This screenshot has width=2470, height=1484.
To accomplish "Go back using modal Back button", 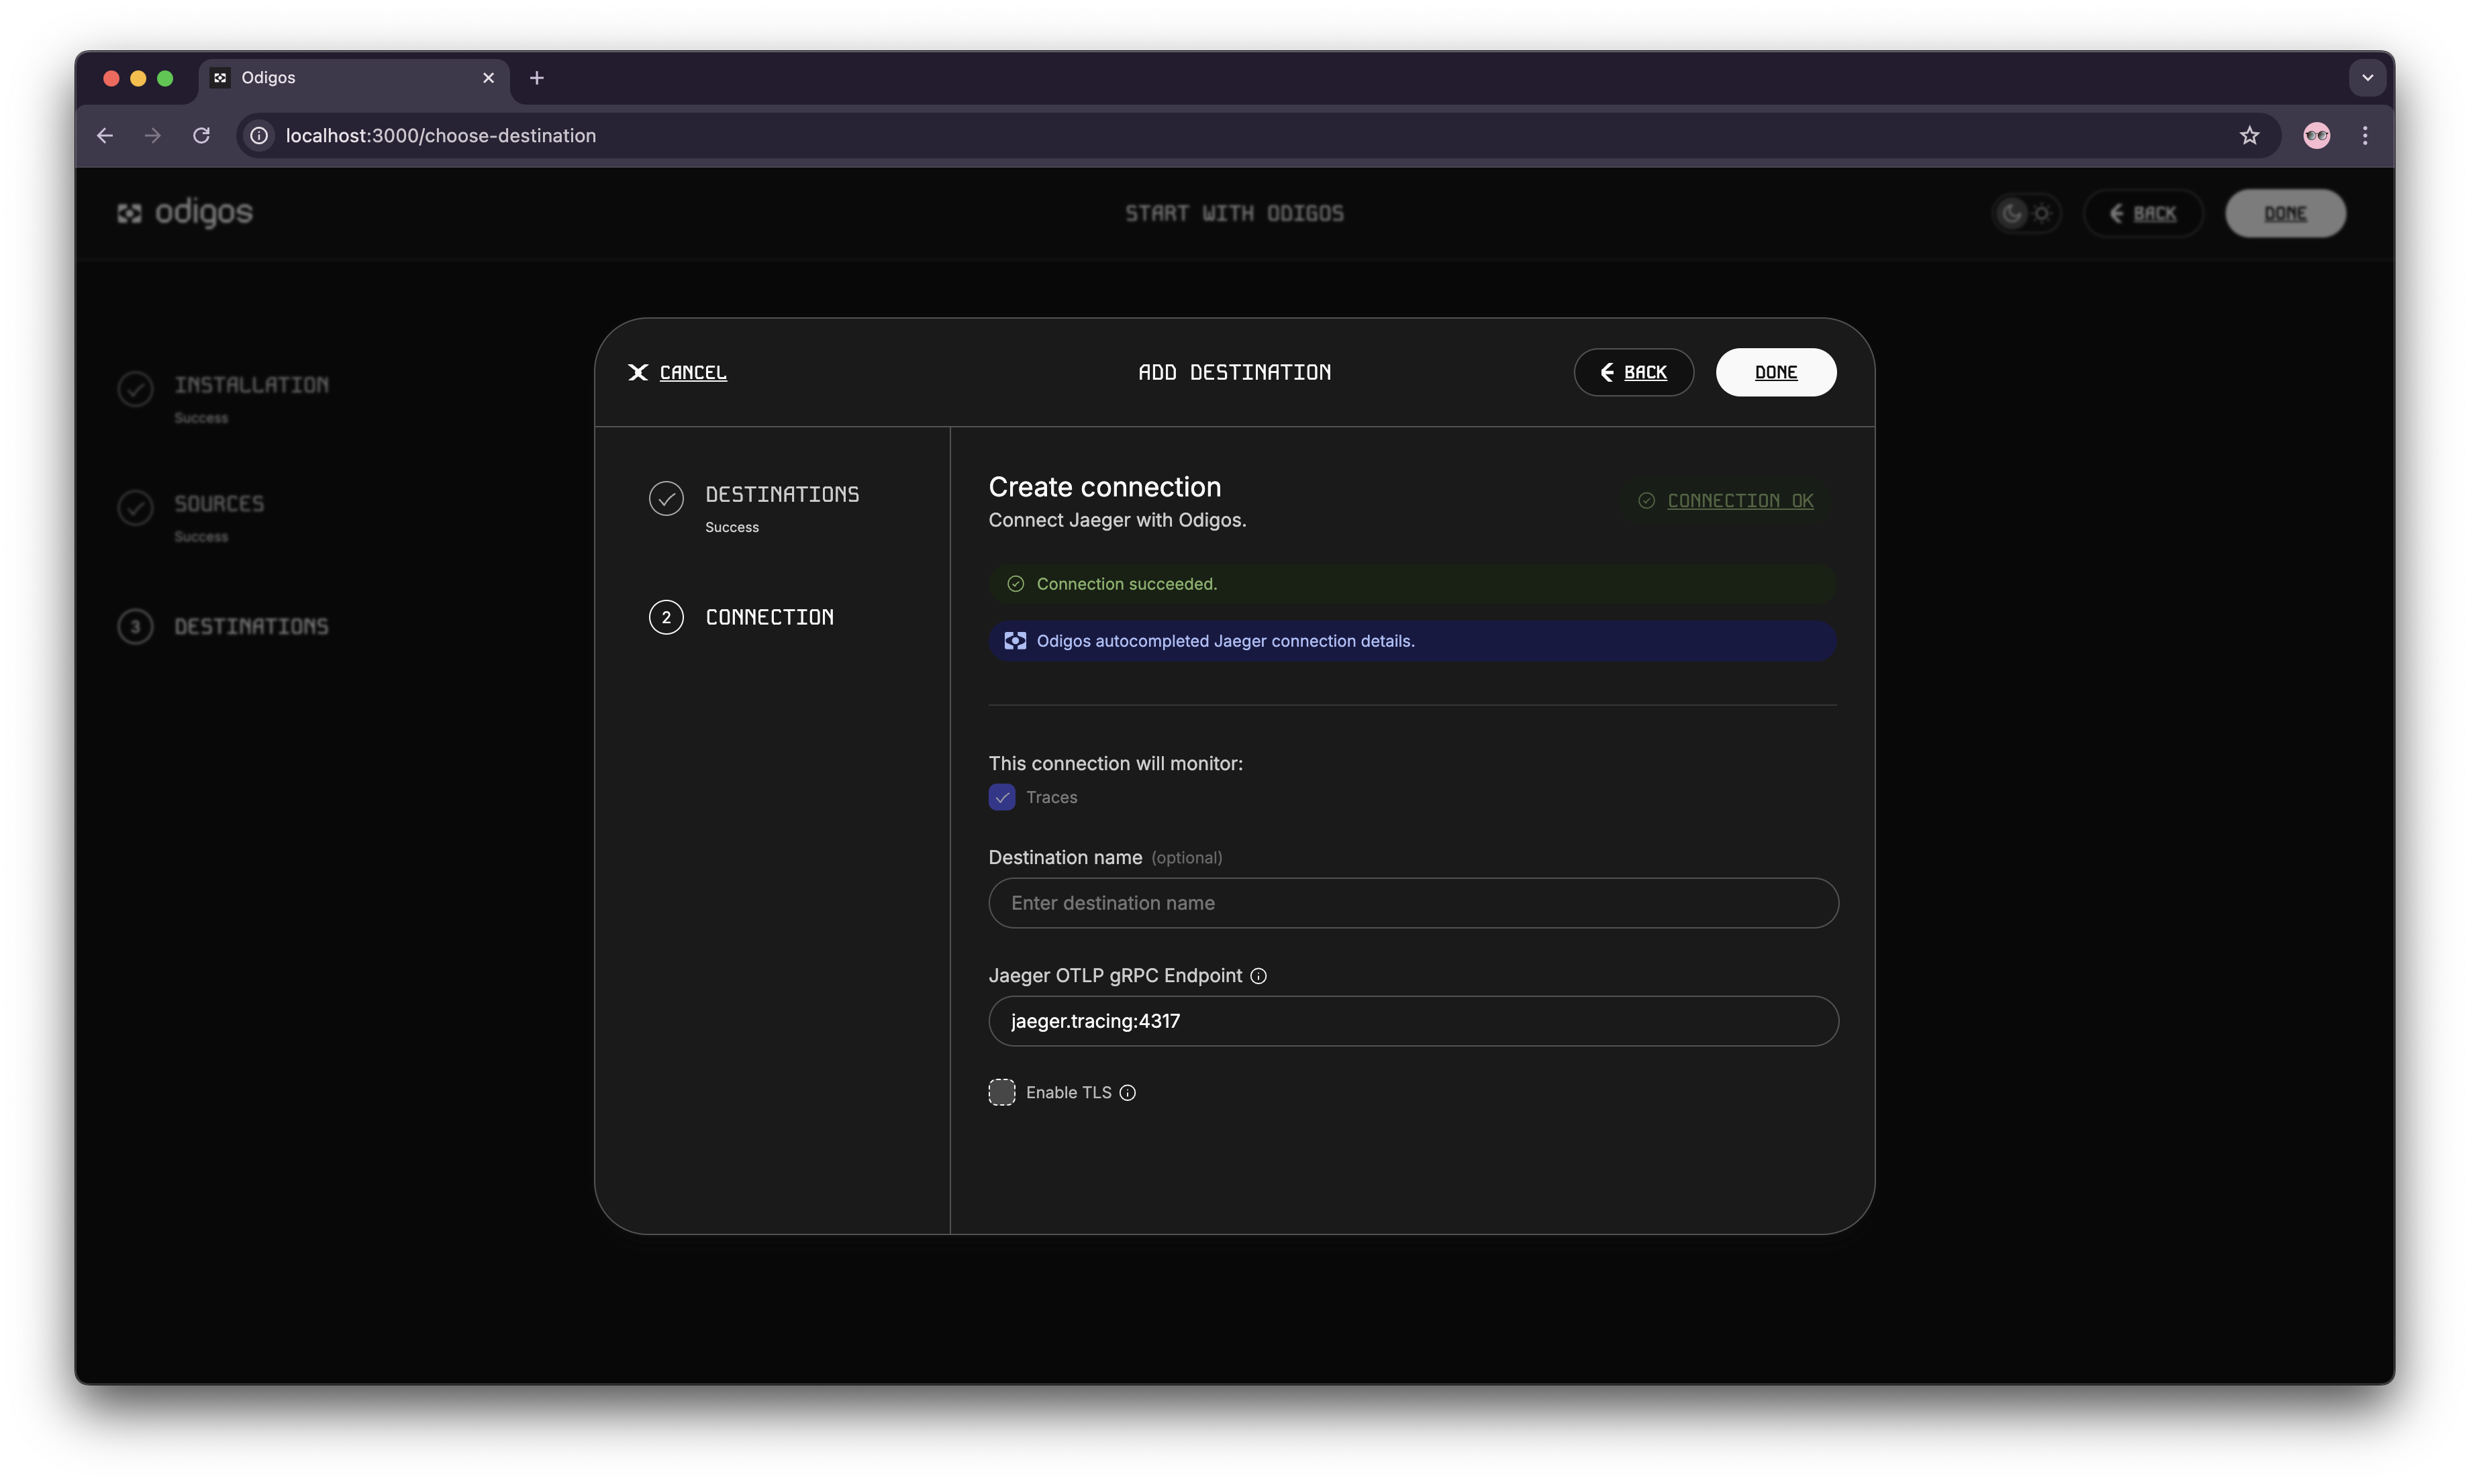I will click(1632, 372).
